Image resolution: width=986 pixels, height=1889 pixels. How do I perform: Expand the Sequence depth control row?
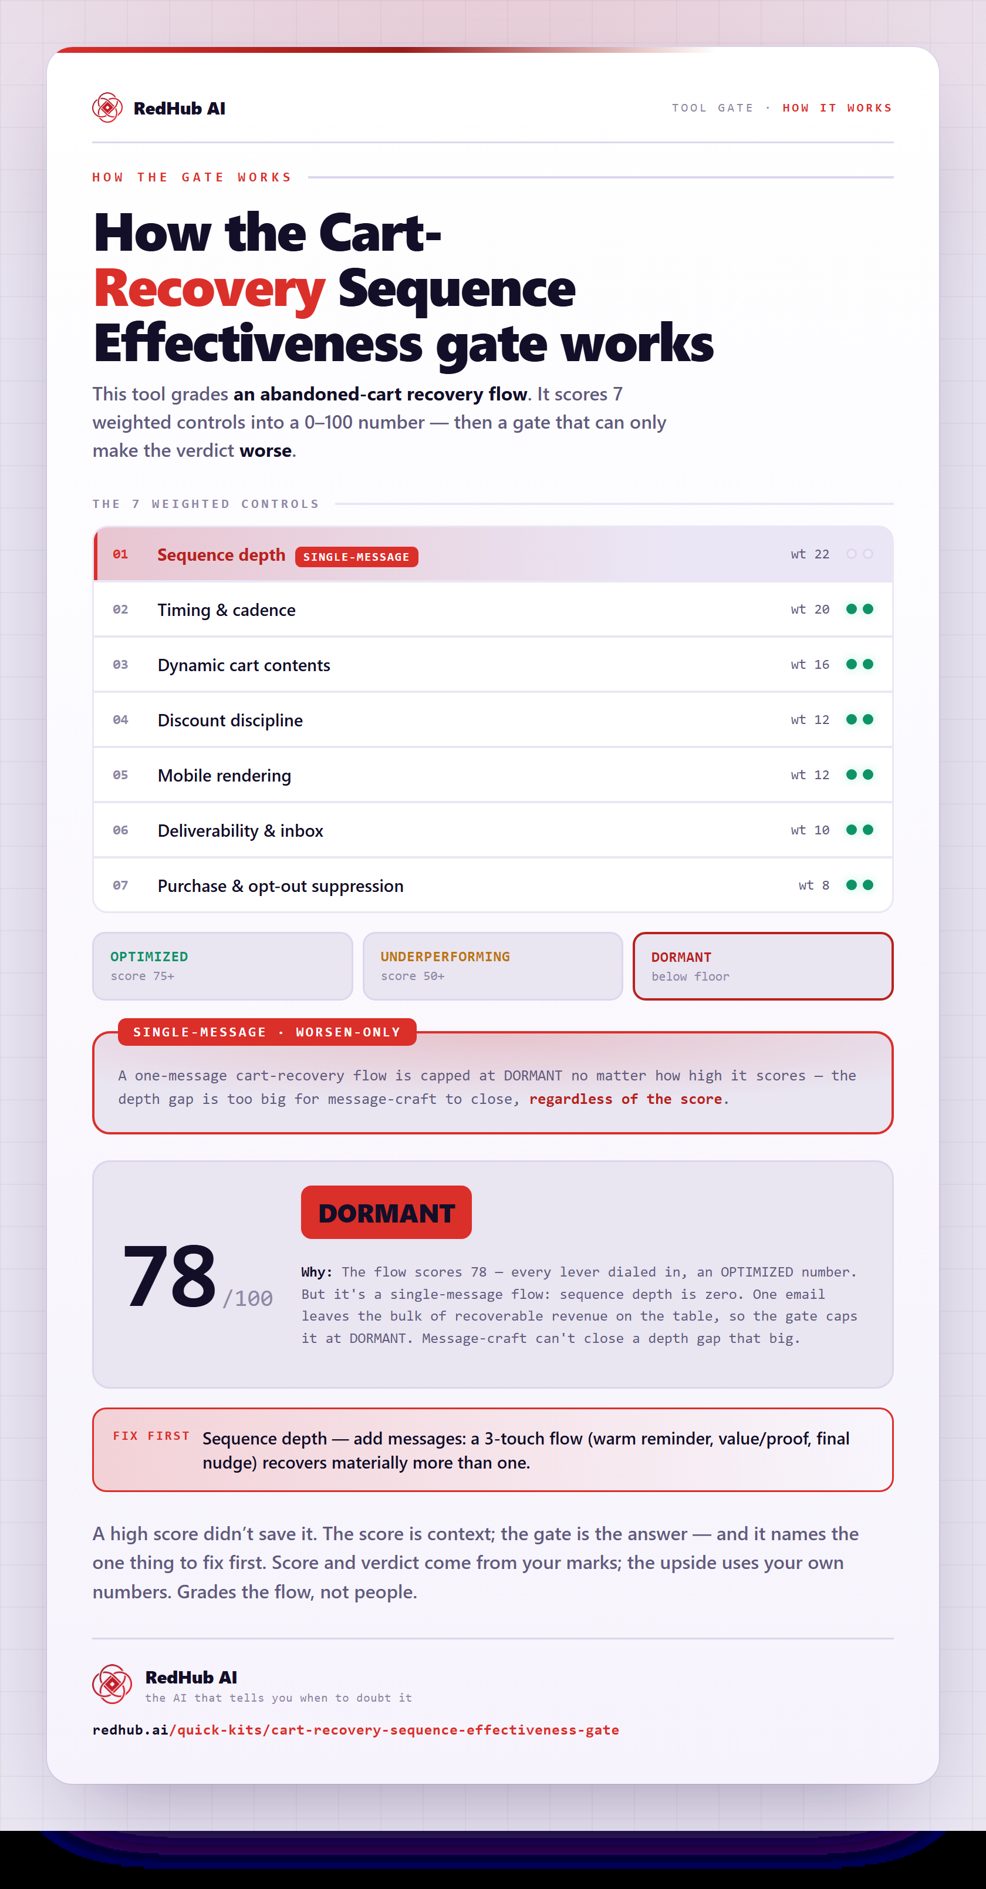[492, 554]
